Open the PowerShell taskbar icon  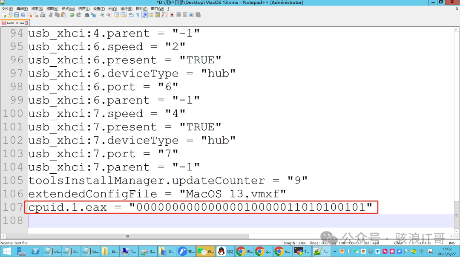pyautogui.click(x=35, y=251)
